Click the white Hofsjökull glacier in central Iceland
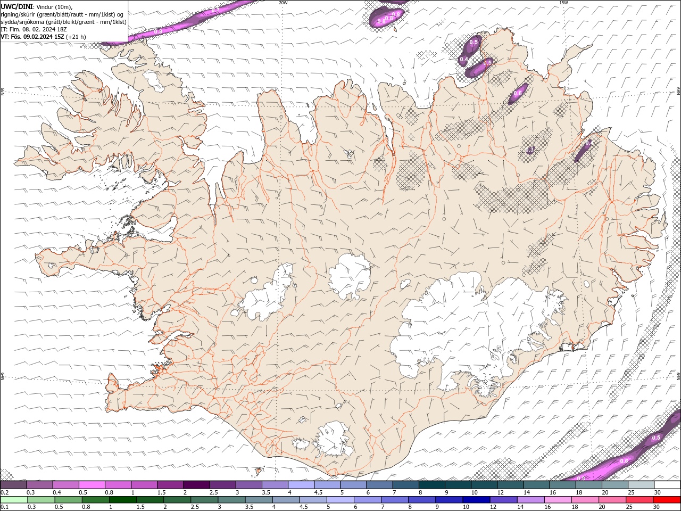Viewport: 681px width, 511px height. point(350,276)
